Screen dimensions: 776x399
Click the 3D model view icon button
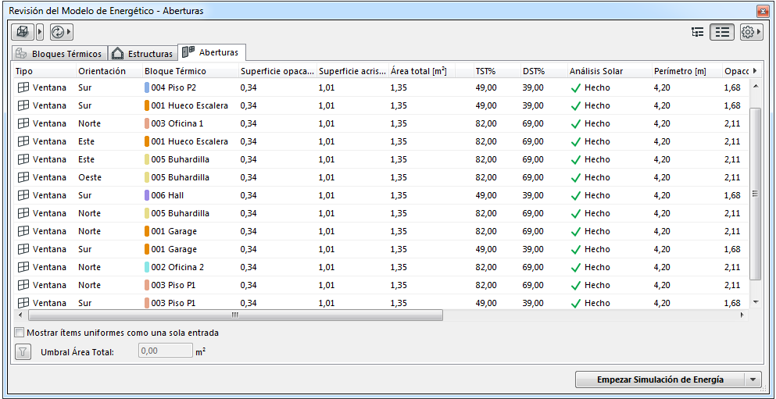pos(23,33)
